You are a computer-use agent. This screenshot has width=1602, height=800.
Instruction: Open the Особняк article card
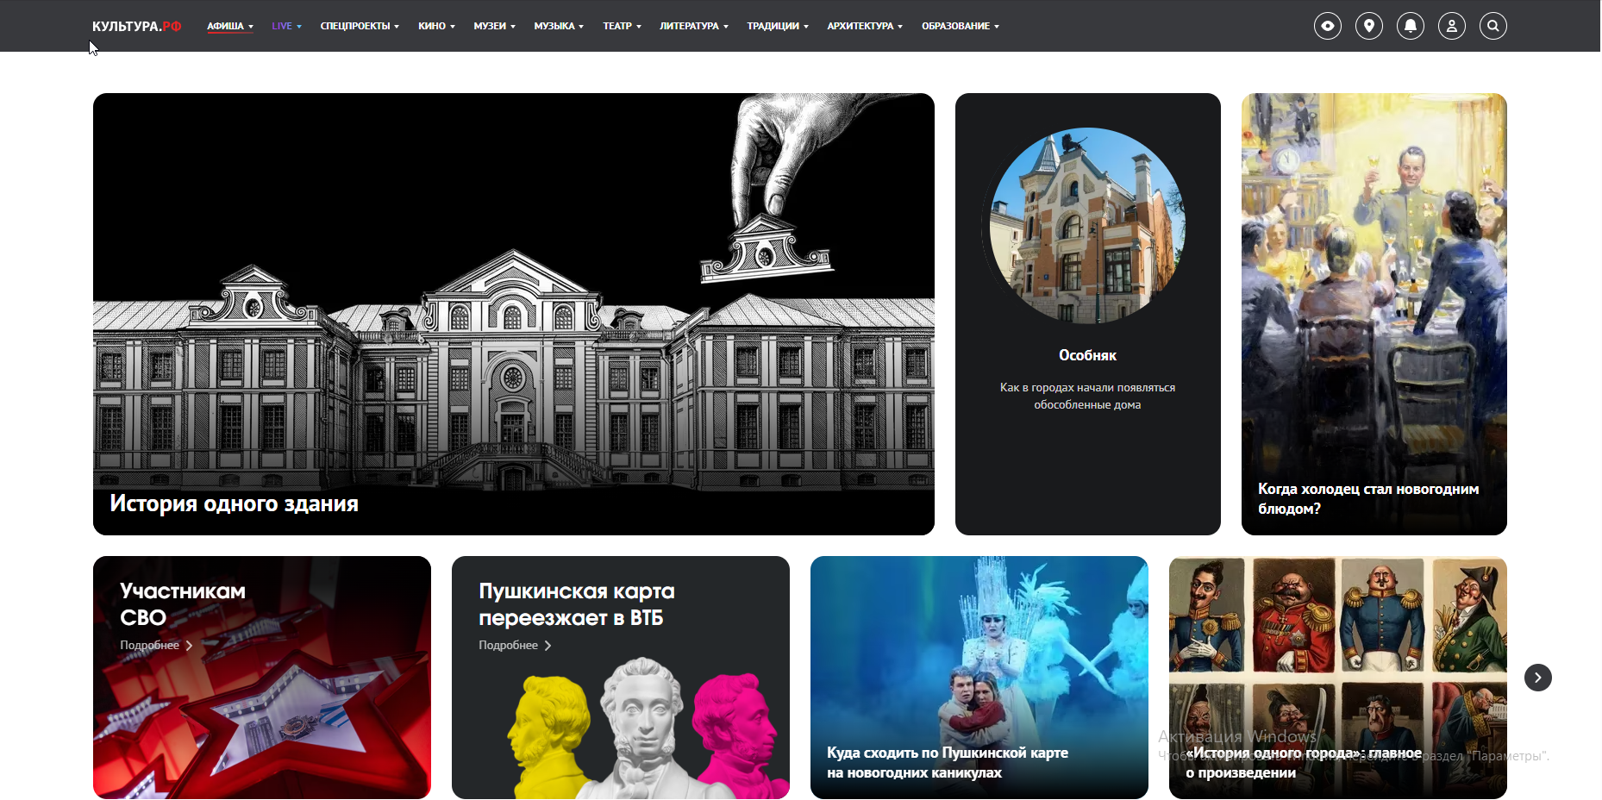pyautogui.click(x=1087, y=314)
